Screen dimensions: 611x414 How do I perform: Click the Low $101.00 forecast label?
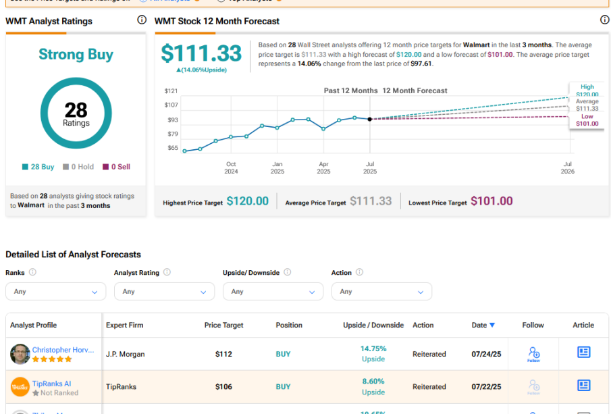click(x=587, y=120)
